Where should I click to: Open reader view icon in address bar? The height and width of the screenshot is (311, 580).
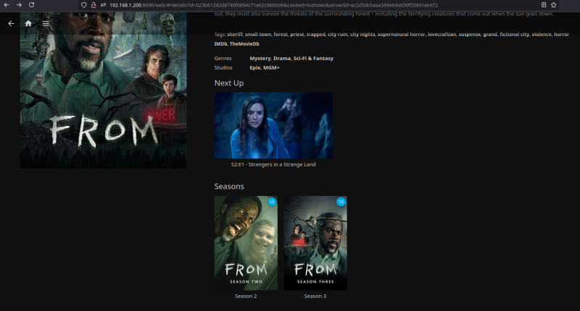544,5
